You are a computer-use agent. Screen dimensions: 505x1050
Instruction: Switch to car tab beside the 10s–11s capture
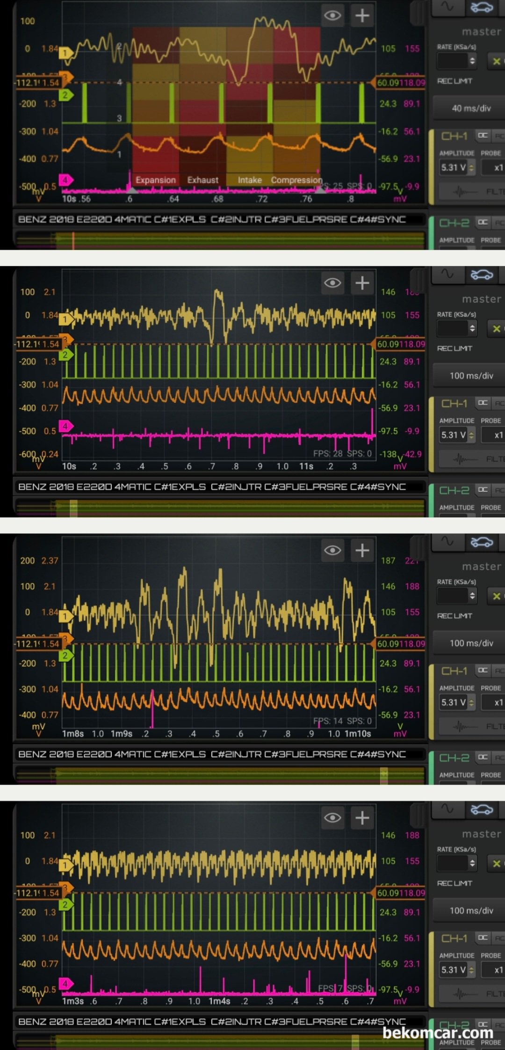(482, 275)
